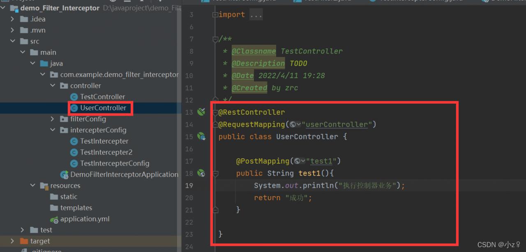Select the main folder label
526x252 pixels.
tap(48, 53)
